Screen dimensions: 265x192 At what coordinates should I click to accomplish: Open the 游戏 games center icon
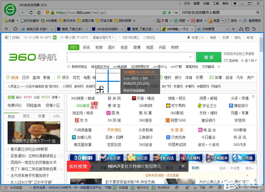227,21
